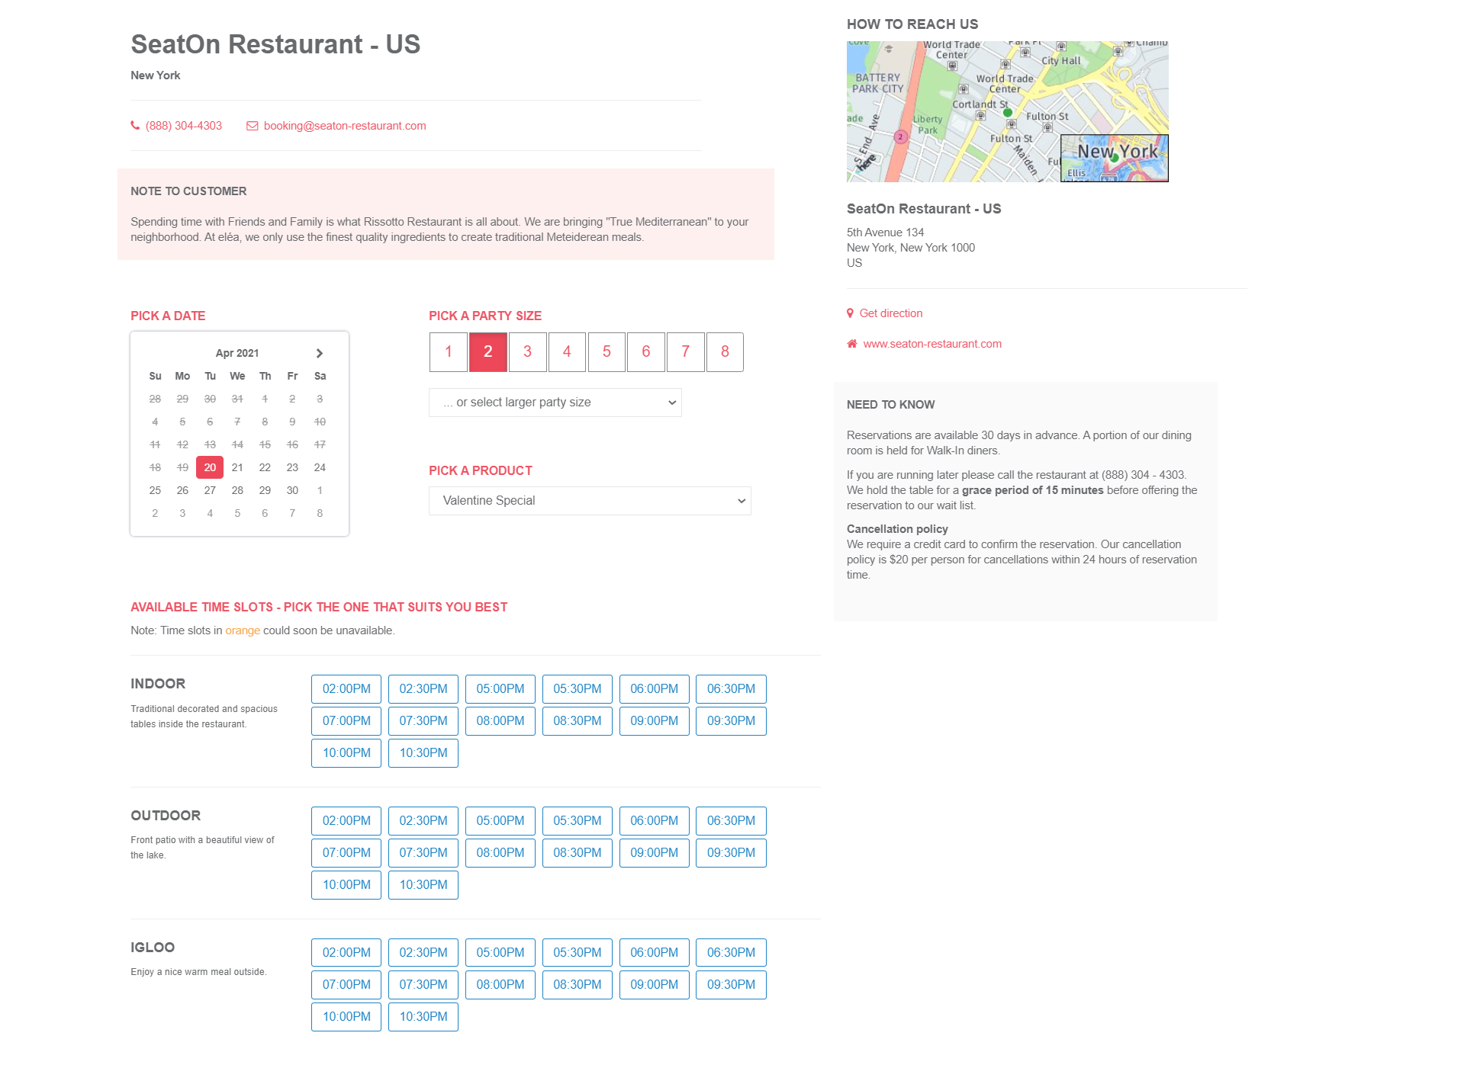Select party size 4
The image size is (1464, 1065).
pos(567,351)
